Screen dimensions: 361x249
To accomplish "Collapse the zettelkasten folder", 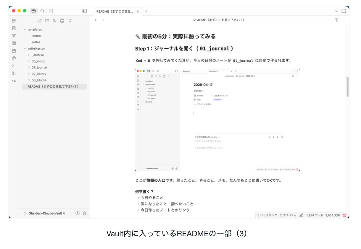I will click(x=25, y=48).
